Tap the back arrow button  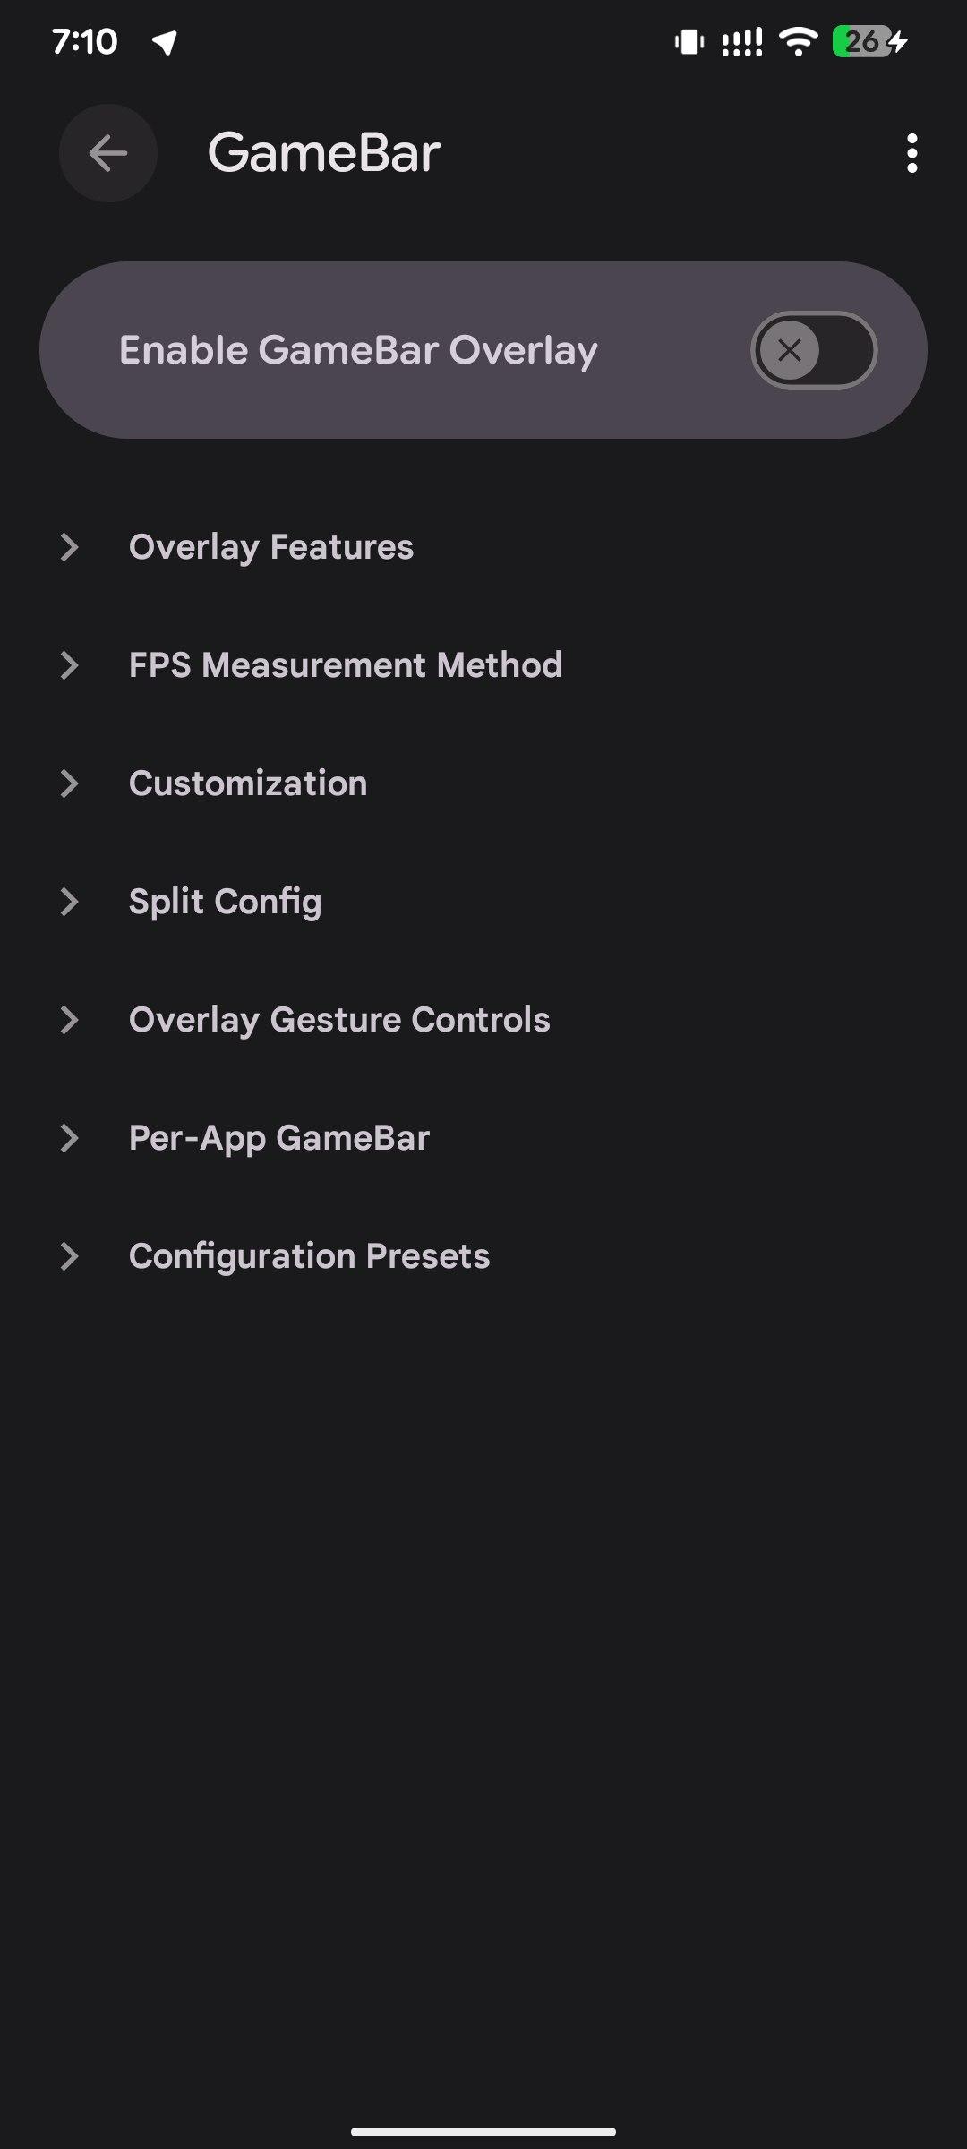pyautogui.click(x=108, y=153)
